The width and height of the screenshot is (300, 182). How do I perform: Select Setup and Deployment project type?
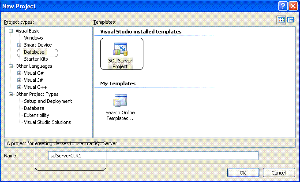click(x=48, y=101)
